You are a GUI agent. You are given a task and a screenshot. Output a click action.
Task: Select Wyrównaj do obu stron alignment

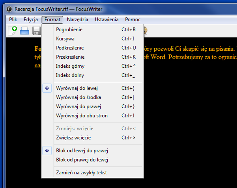pos(92,116)
